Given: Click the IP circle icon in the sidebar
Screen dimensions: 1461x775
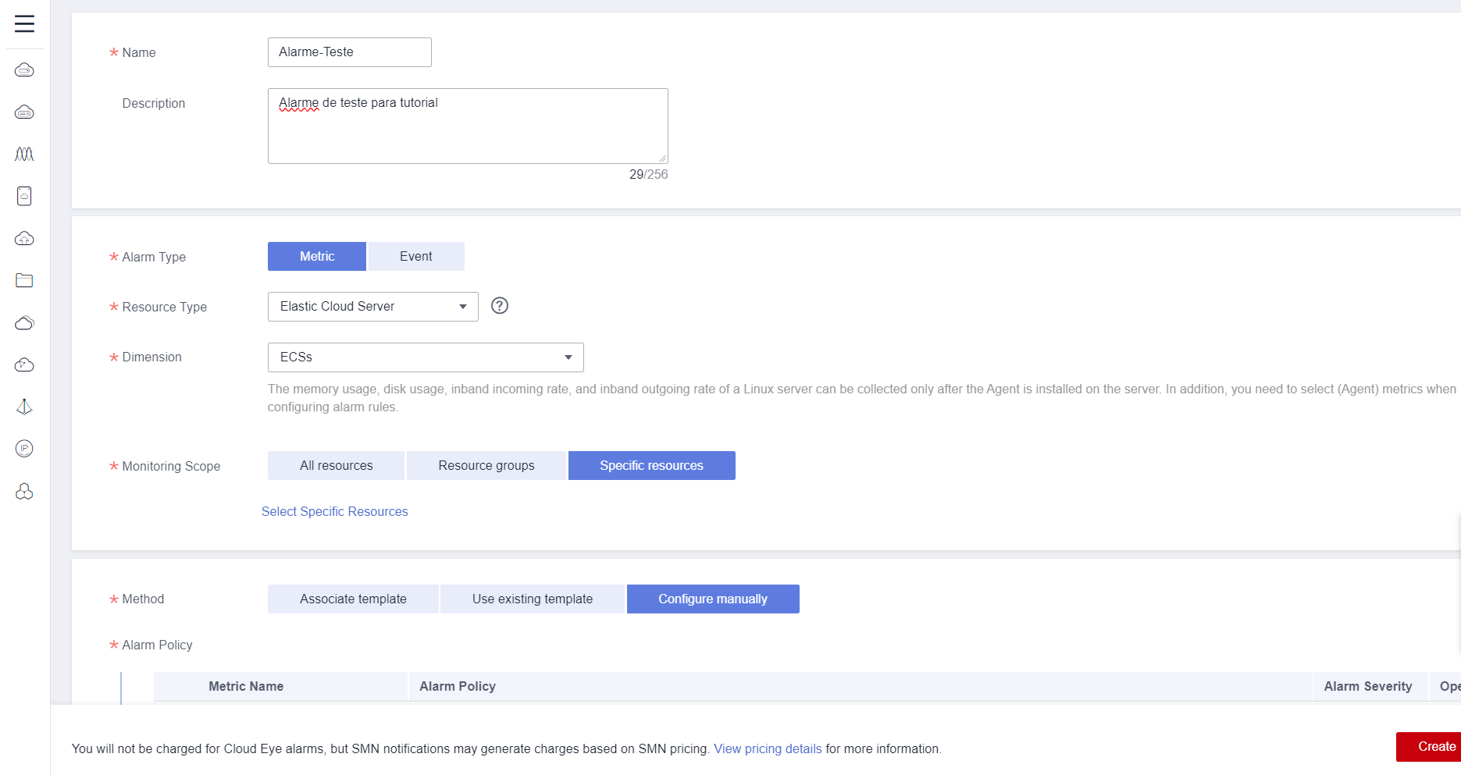Looking at the screenshot, I should tap(24, 449).
